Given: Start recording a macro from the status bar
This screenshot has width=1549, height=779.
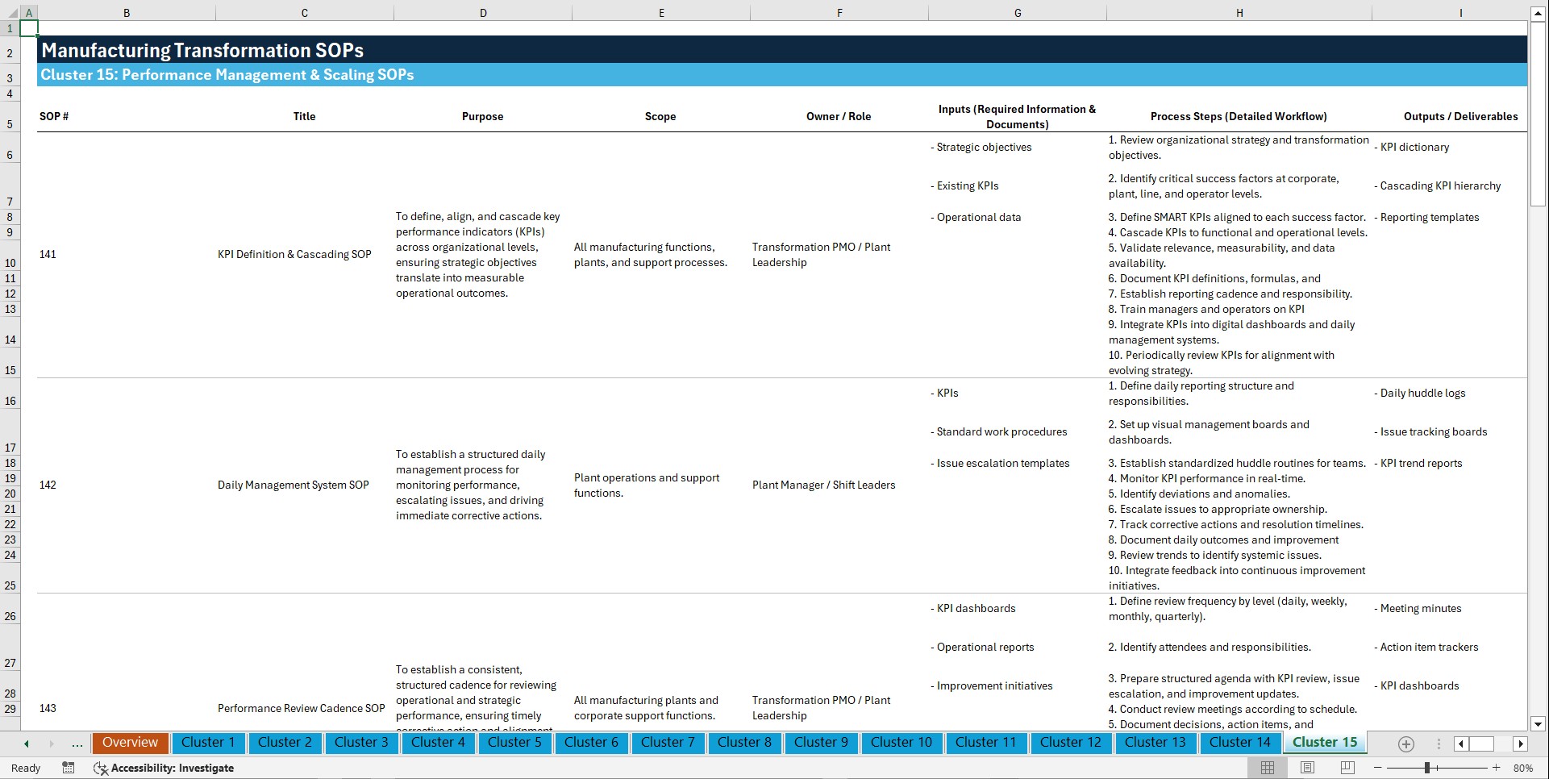Looking at the screenshot, I should (69, 768).
